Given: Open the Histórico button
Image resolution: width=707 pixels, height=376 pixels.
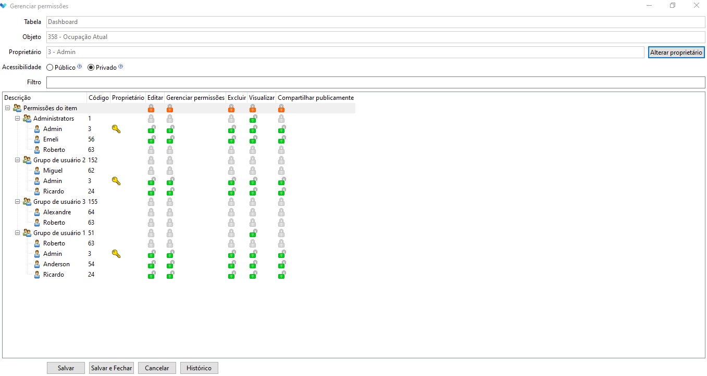Looking at the screenshot, I should 199,368.
